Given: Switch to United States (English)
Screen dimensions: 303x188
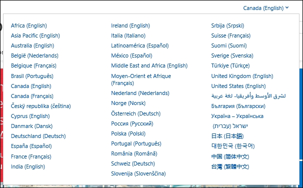Looking at the screenshot, I should (x=238, y=86).
